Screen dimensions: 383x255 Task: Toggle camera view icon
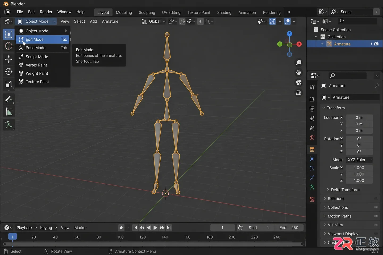(x=299, y=83)
